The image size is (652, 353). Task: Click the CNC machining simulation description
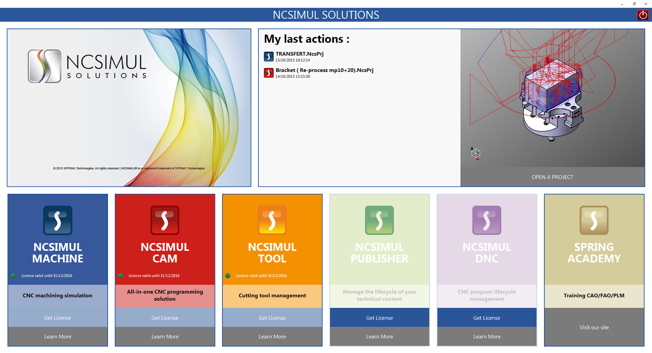[x=57, y=296]
